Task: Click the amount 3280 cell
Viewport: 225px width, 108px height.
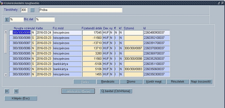Action: point(92,54)
